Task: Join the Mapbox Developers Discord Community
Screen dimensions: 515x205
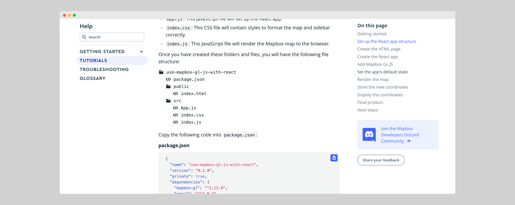Action: tap(400, 135)
